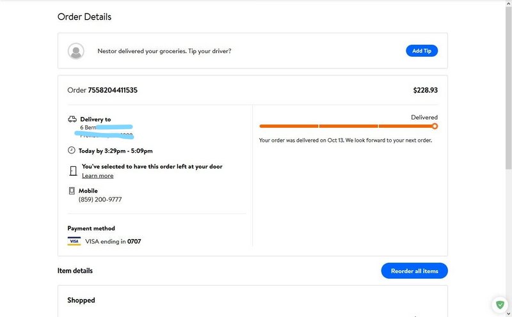
Task: Click the Delivered progress end marker
Action: (435, 126)
